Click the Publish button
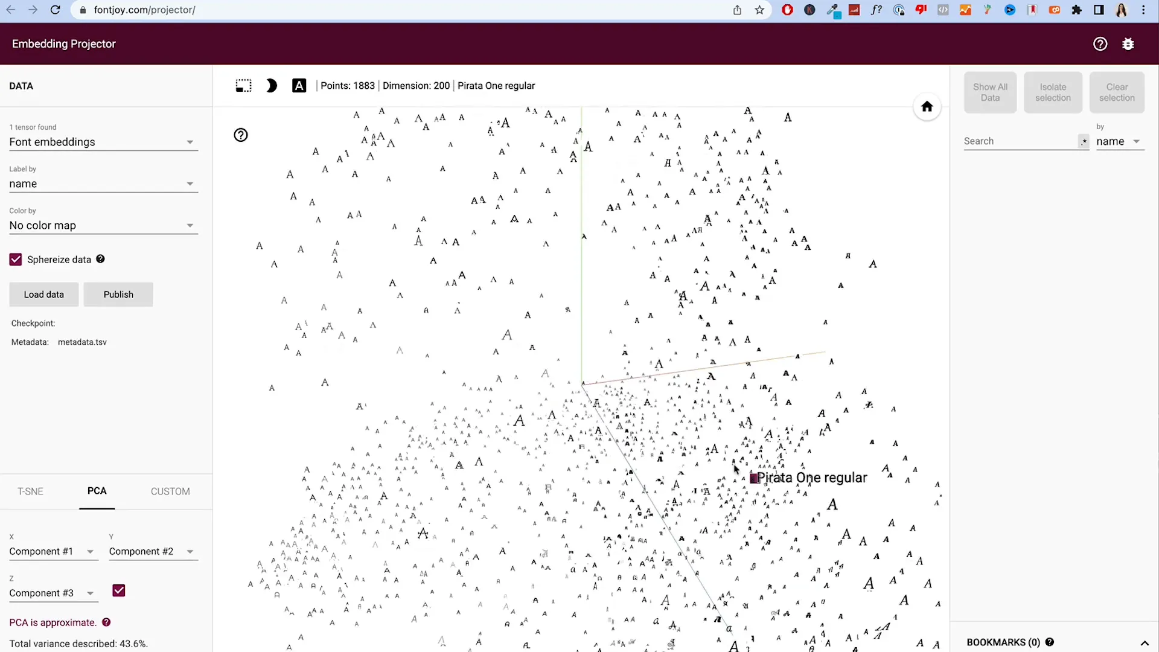Viewport: 1159px width, 652px height. 118,295
